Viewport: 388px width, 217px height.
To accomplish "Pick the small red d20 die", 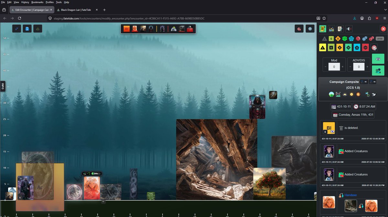I will pyautogui.click(x=358, y=39).
